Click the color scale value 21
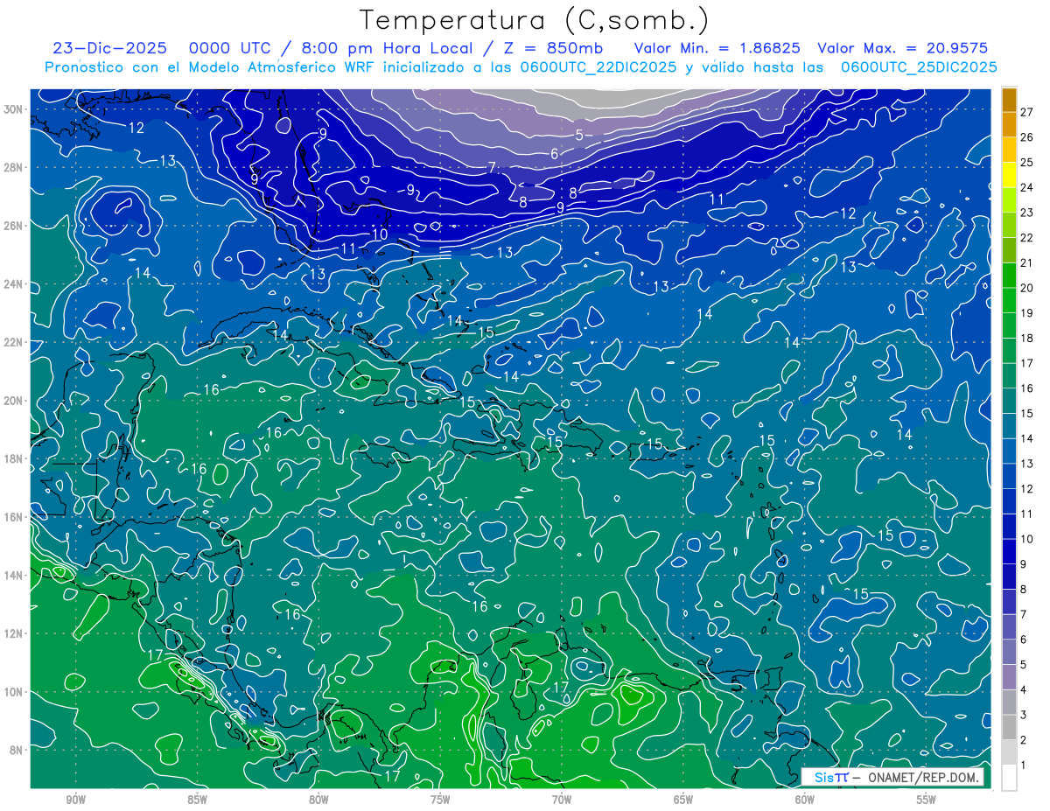This screenshot has width=1050, height=811. click(1026, 263)
